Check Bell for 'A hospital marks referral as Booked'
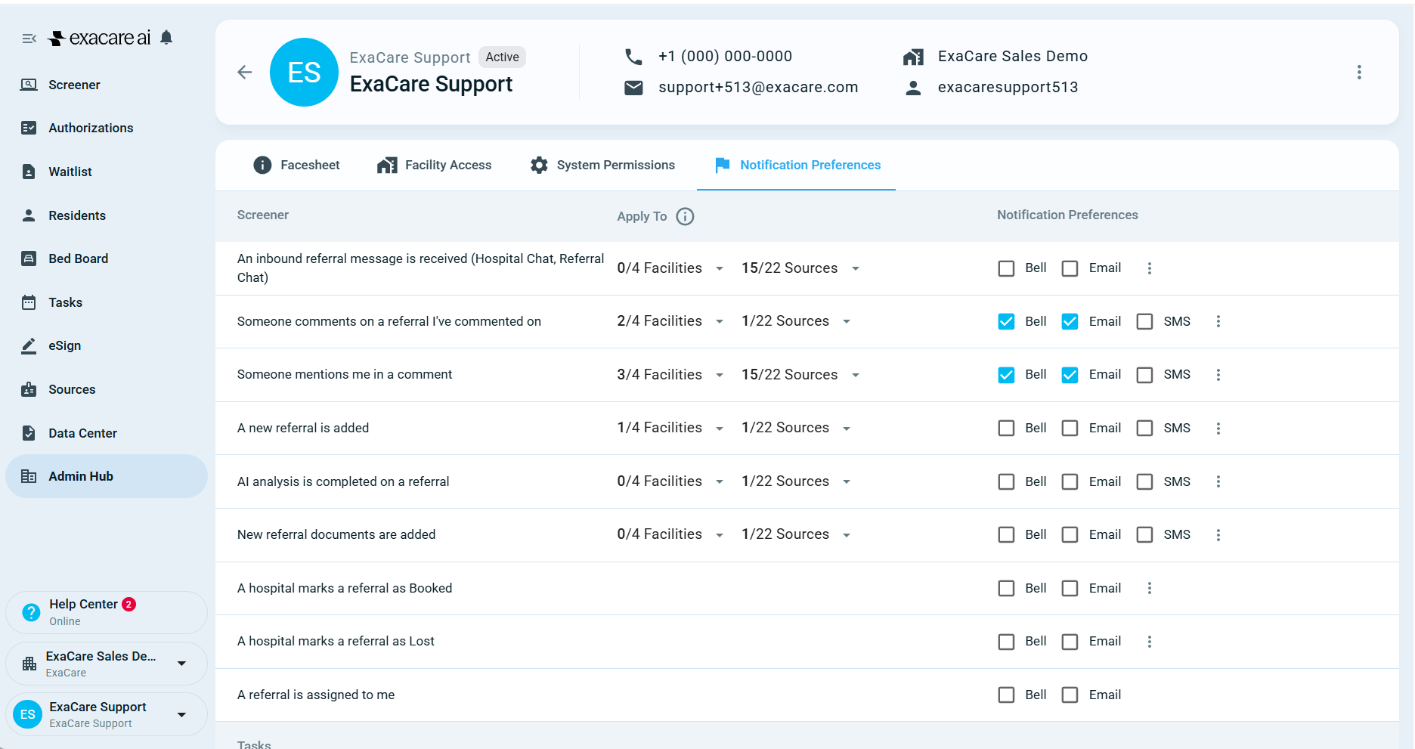The width and height of the screenshot is (1415, 749). click(x=1006, y=588)
